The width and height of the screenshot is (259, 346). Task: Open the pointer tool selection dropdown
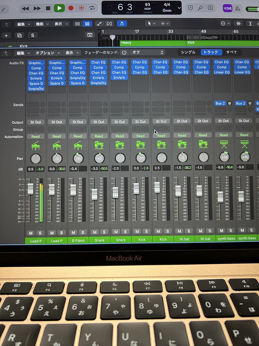(x=152, y=23)
